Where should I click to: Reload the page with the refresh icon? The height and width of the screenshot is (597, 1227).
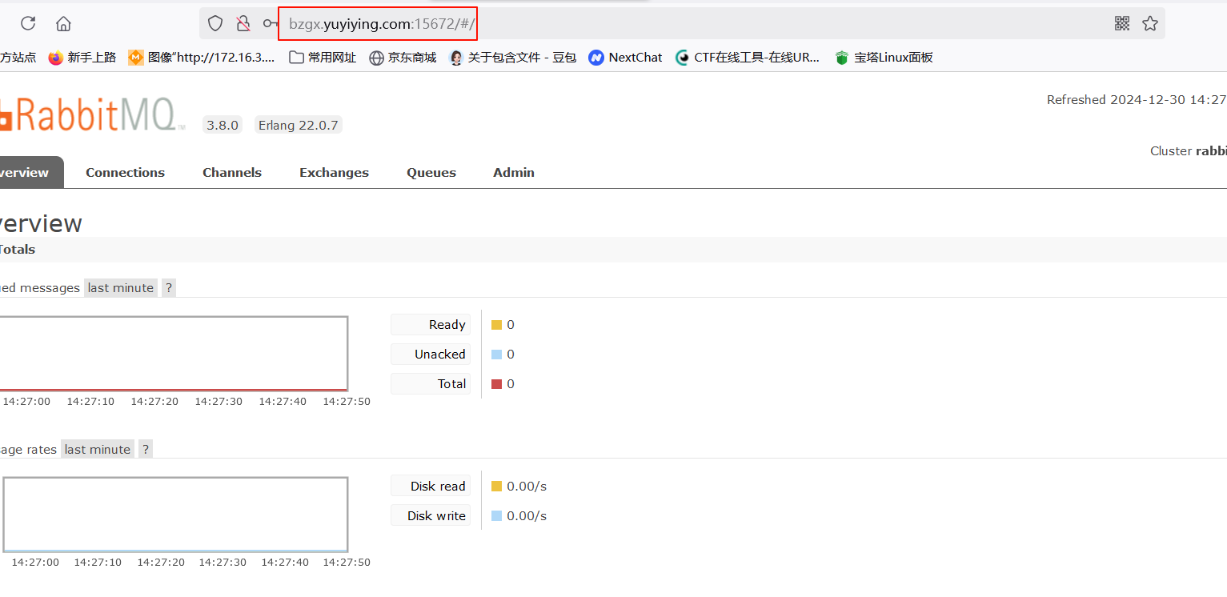(x=28, y=23)
